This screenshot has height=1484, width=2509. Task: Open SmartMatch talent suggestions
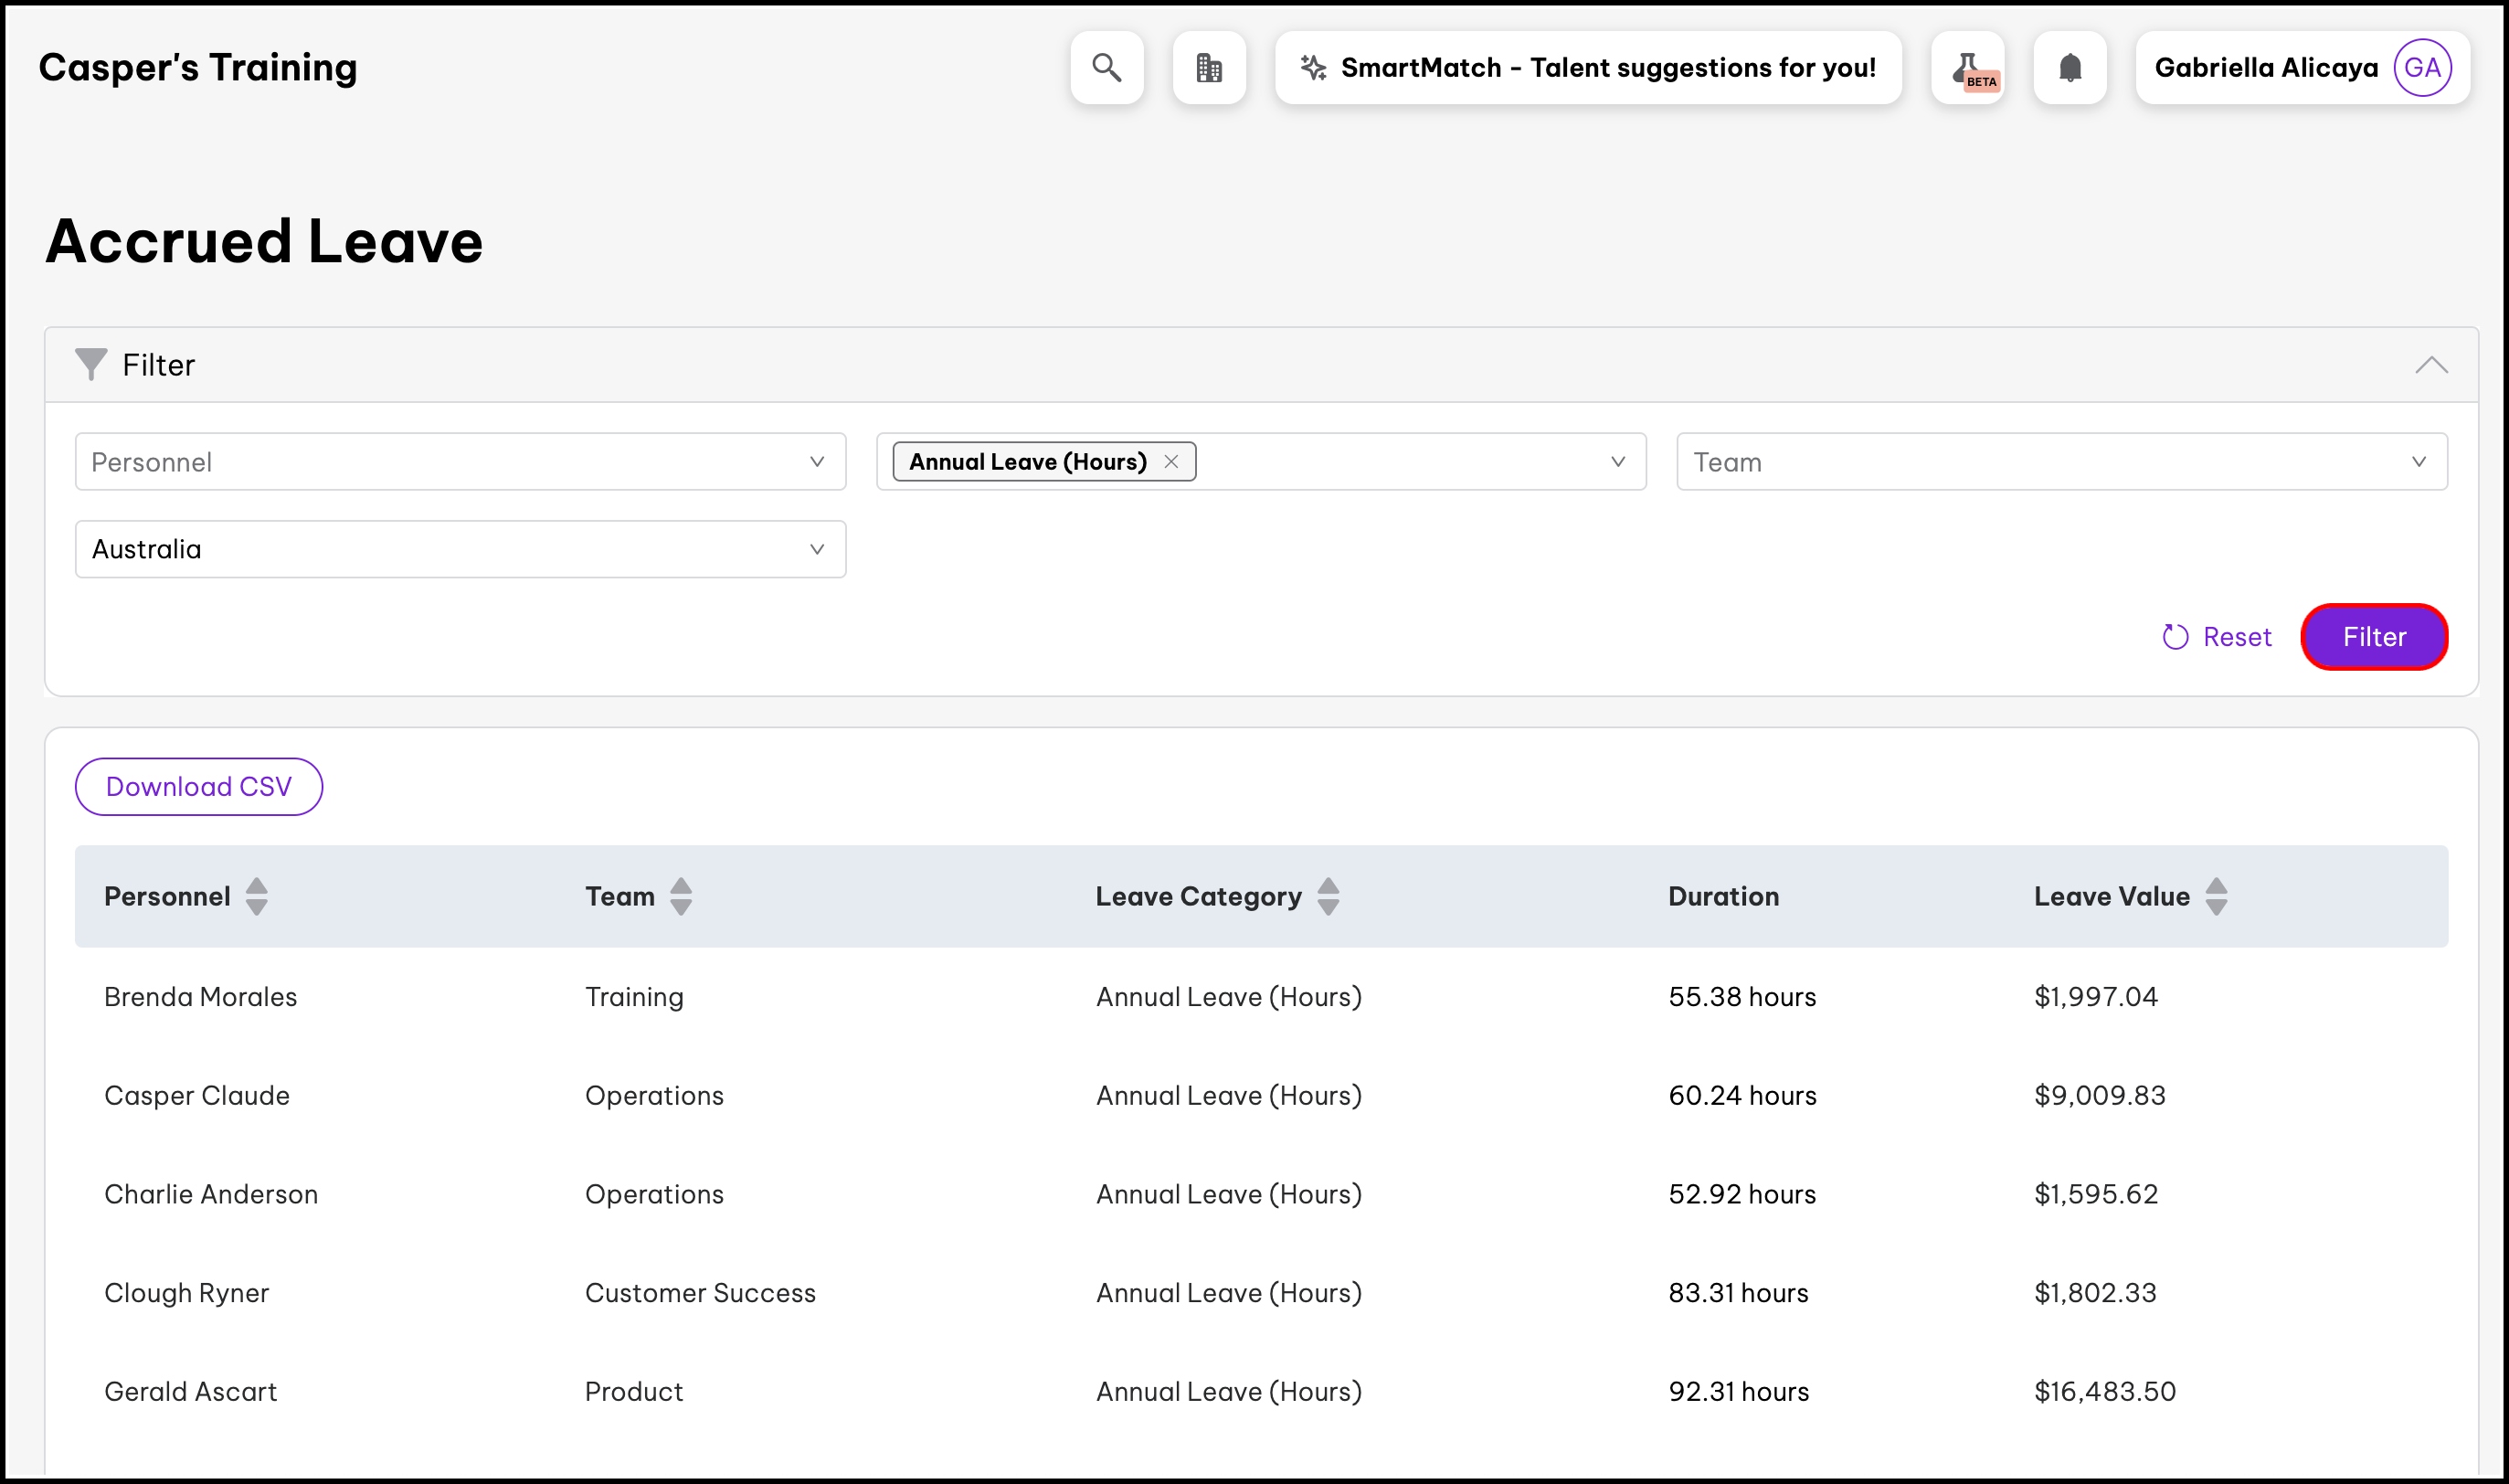coord(1587,67)
